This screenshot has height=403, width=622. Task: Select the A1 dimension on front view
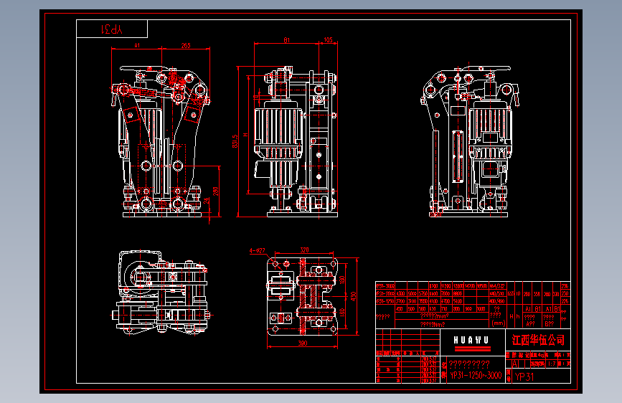point(137,46)
